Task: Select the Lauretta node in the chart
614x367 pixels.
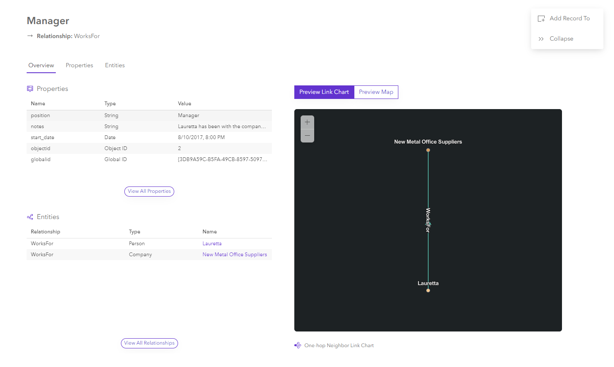Action: coord(428,290)
